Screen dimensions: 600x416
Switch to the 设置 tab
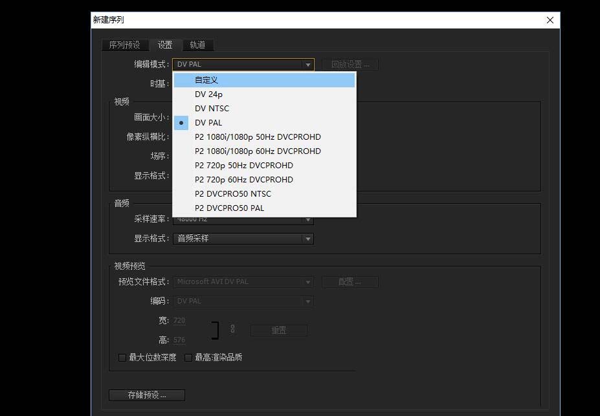coord(165,45)
